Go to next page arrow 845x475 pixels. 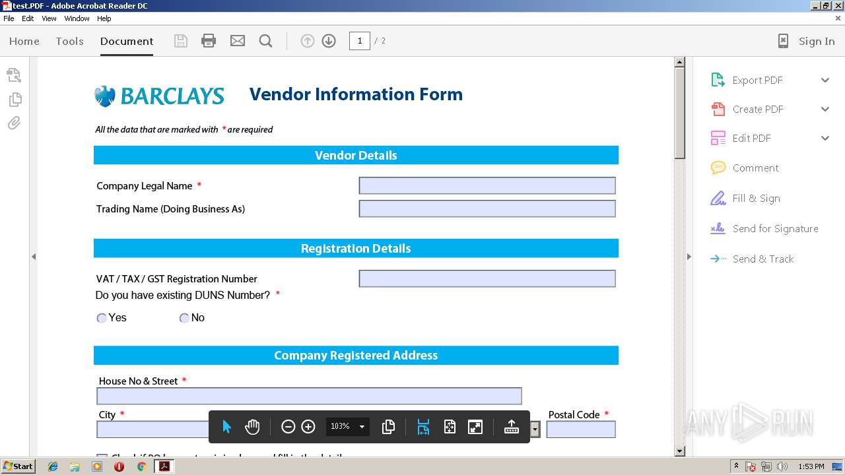[x=329, y=41]
